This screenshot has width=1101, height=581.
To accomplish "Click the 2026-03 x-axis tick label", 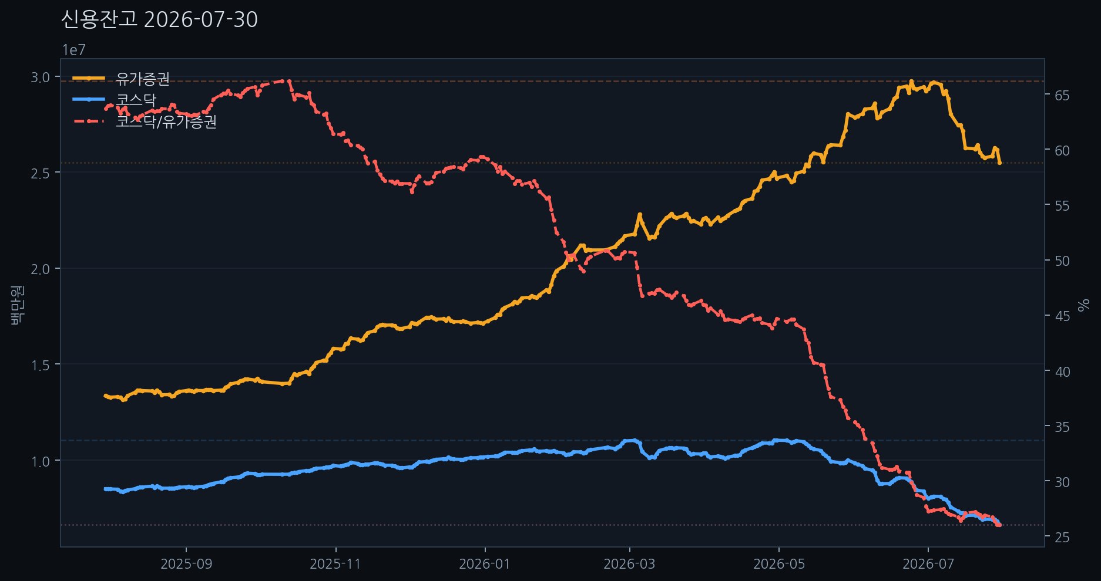I will [629, 564].
